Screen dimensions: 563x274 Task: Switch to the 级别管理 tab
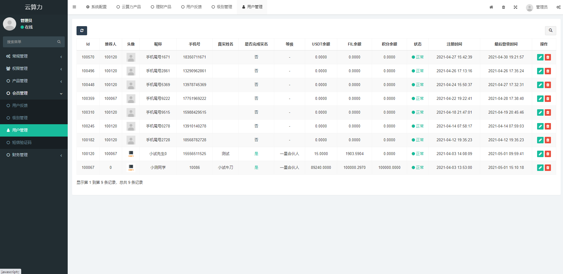222,6
